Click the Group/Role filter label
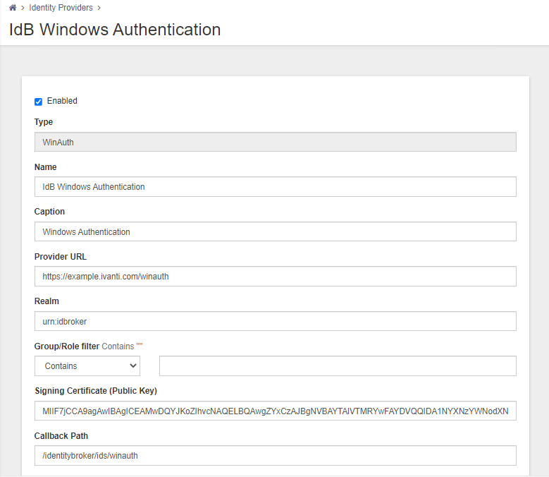Image resolution: width=549 pixels, height=477 pixels. coord(67,346)
